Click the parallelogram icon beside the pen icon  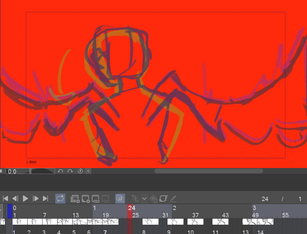click(163, 199)
